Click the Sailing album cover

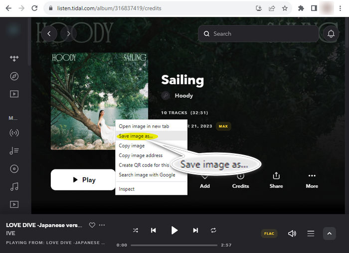click(x=99, y=101)
